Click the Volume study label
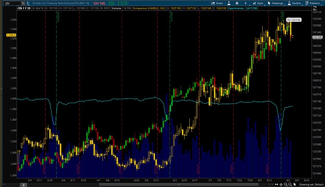 [x=116, y=8]
